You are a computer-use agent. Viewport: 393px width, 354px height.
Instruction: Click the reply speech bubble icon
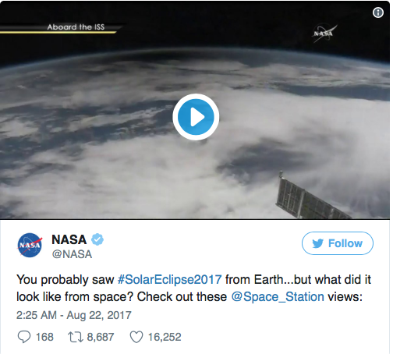24,337
